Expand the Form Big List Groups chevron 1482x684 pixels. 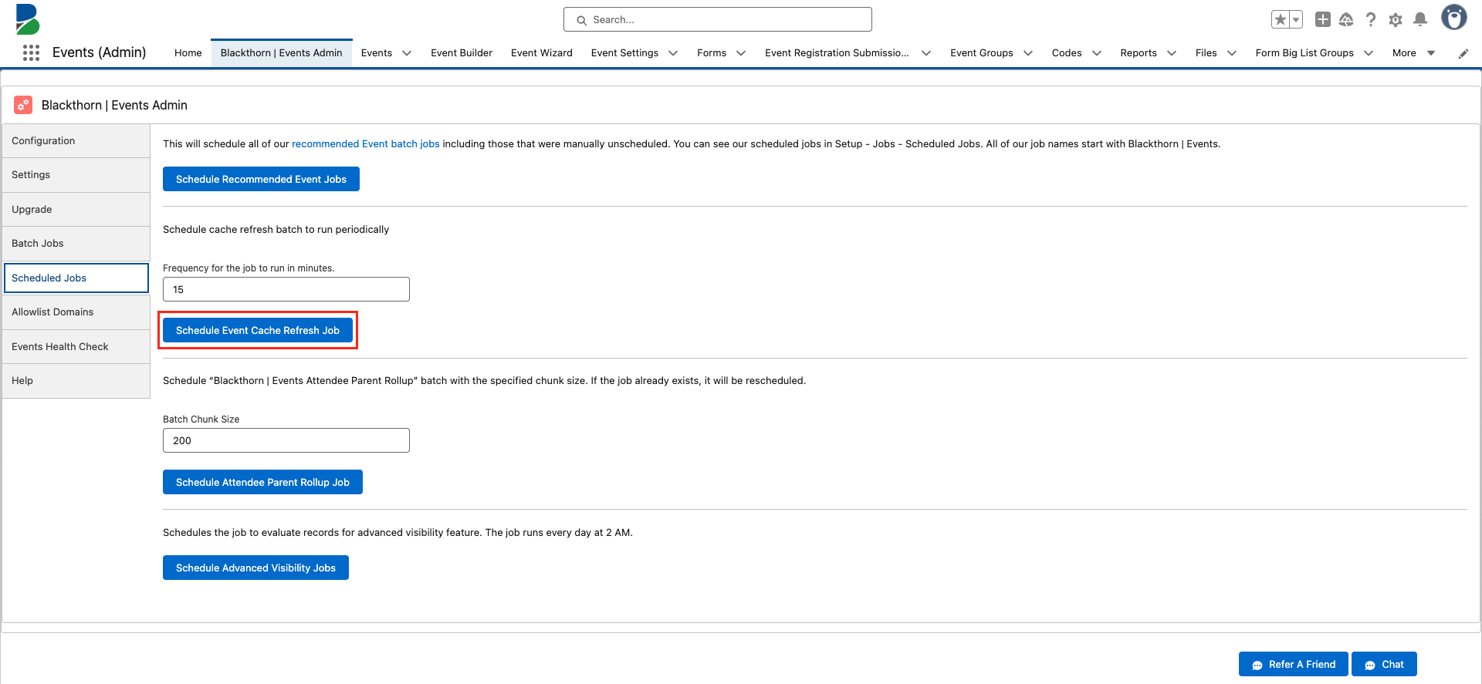(x=1369, y=53)
